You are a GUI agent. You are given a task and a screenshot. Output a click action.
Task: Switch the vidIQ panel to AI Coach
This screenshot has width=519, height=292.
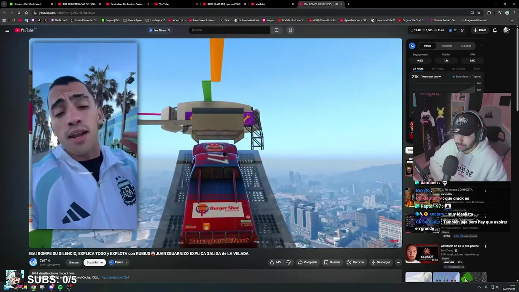point(466,46)
